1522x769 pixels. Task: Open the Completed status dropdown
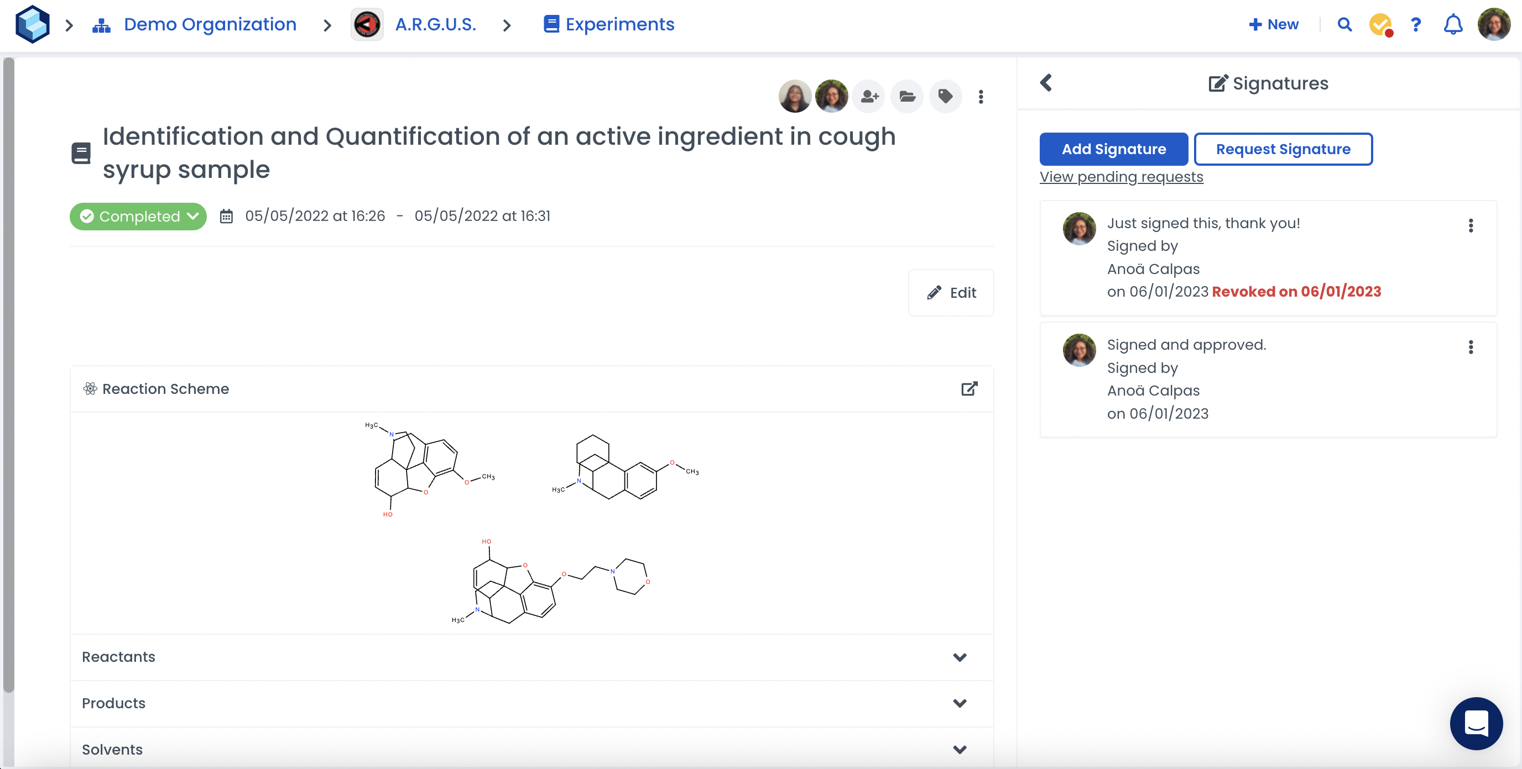pos(138,216)
